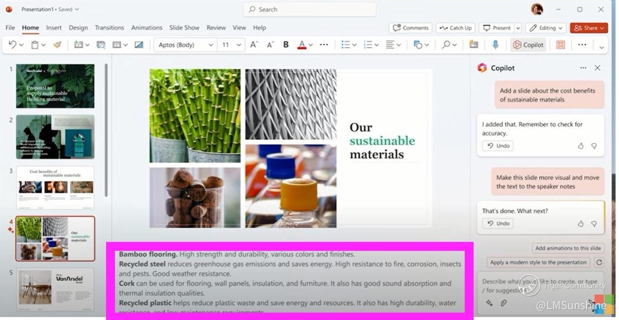Refresh Copilot prompt suggestions
The height and width of the screenshot is (320, 619).
[598, 263]
